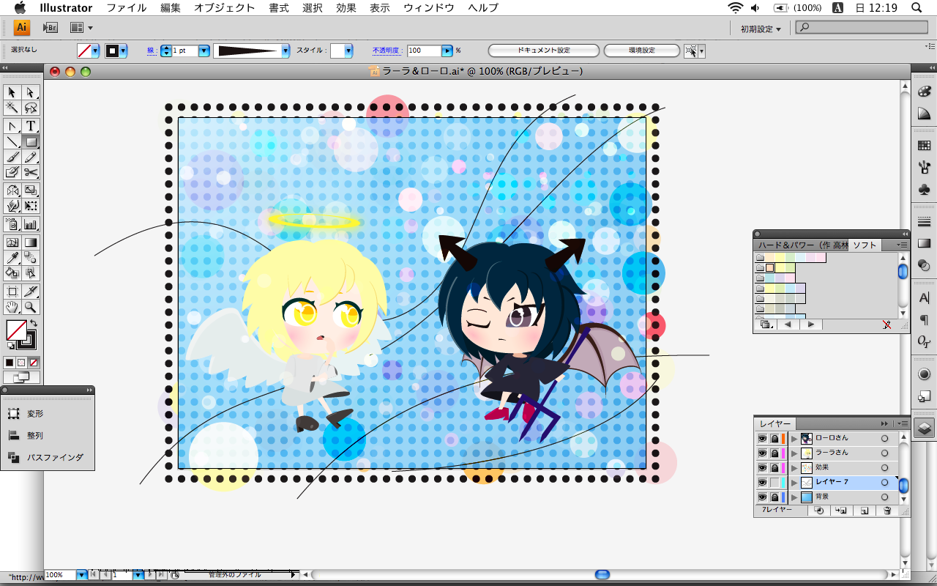Select the Rotate tool
The width and height of the screenshot is (937, 586).
coord(12,190)
